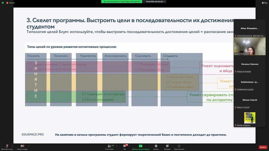This screenshot has width=269, height=151.
Task: Open the Чат chat icon
Action: (124, 146)
